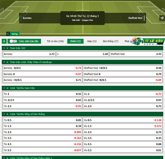This screenshot has width=165, height=159.
Task: Collapse the Tài/Xỉu toàn trận section arrow
Action: pyautogui.click(x=4, y=88)
